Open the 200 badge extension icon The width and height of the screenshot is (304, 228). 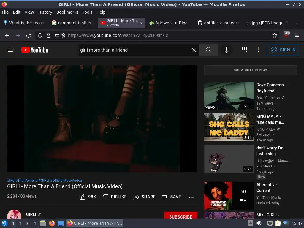286,34
